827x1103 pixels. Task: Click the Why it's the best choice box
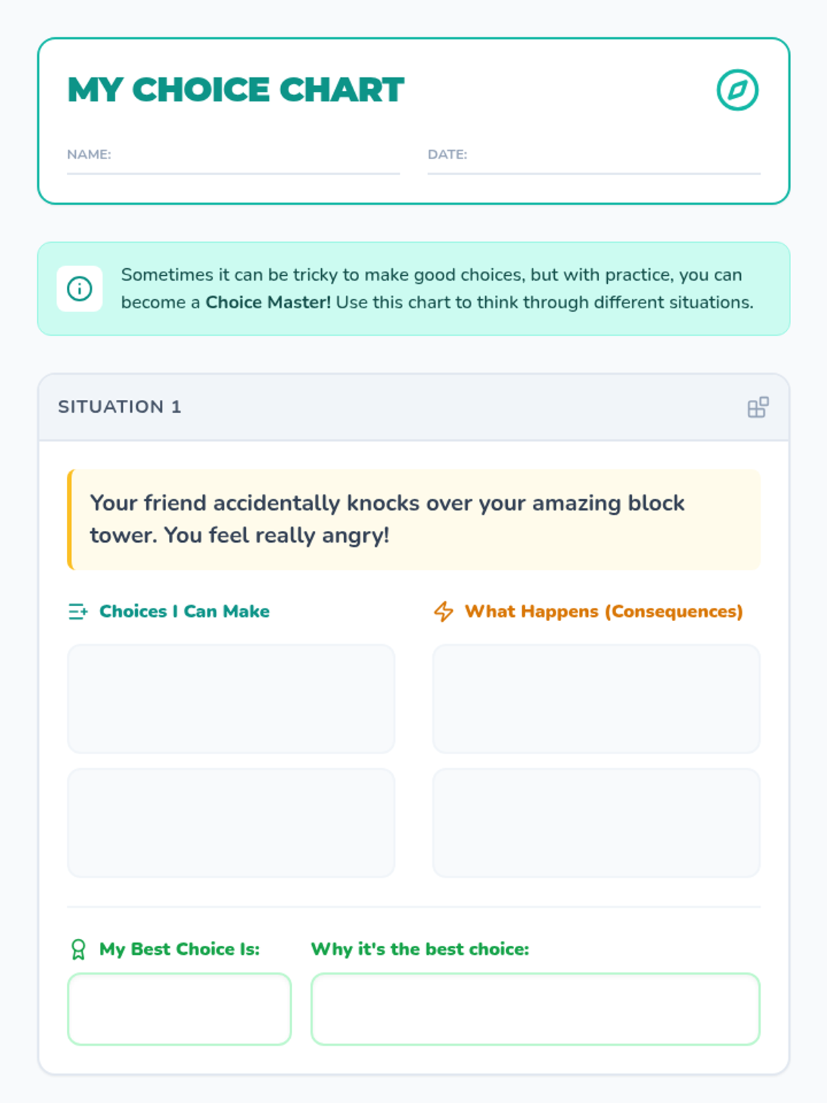535,1009
